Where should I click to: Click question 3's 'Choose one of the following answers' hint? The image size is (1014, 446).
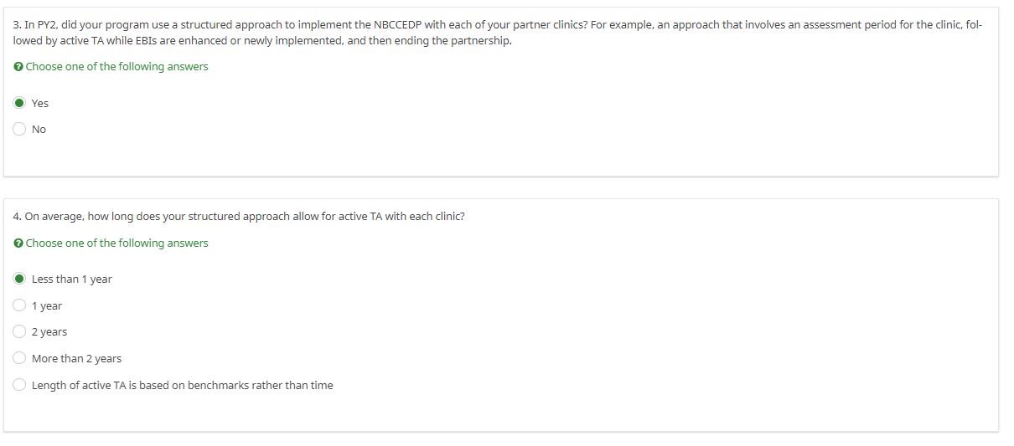coord(116,66)
